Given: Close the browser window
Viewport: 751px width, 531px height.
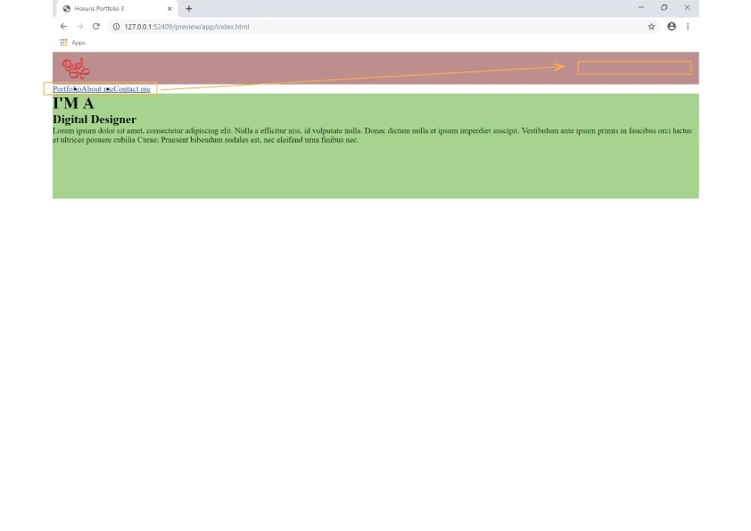Looking at the screenshot, I should pos(687,8).
